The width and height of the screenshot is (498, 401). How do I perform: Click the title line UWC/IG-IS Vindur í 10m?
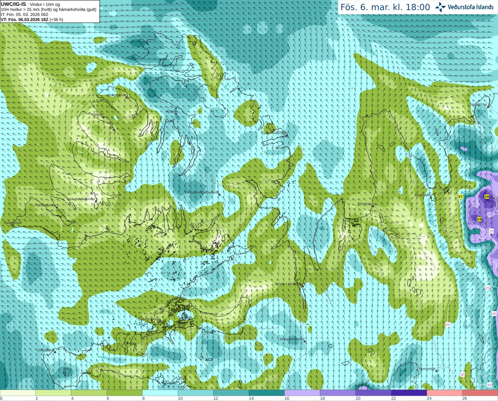pyautogui.click(x=30, y=4)
